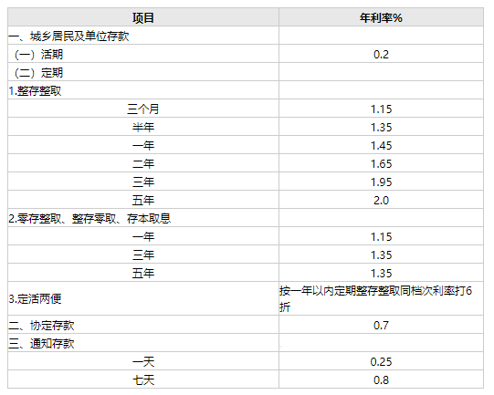Select 三年 in the 1.95 row
The width and height of the screenshot is (494, 395).
(x=143, y=182)
